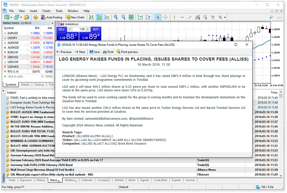Click news list scrollbar up arrow
Screen dimensions: 287x193
281,92
